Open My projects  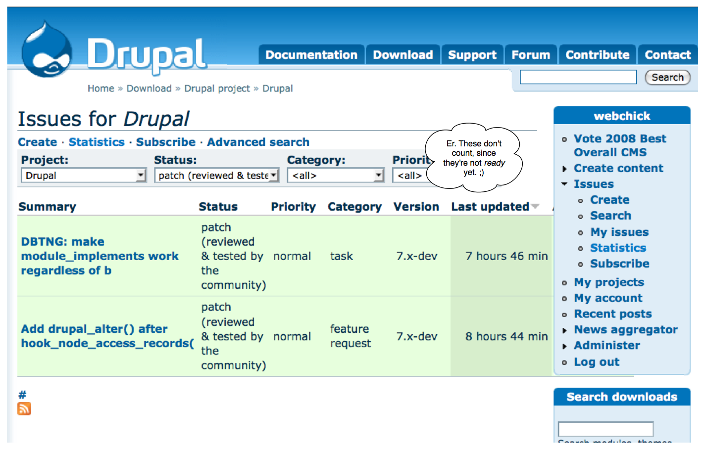point(609,282)
